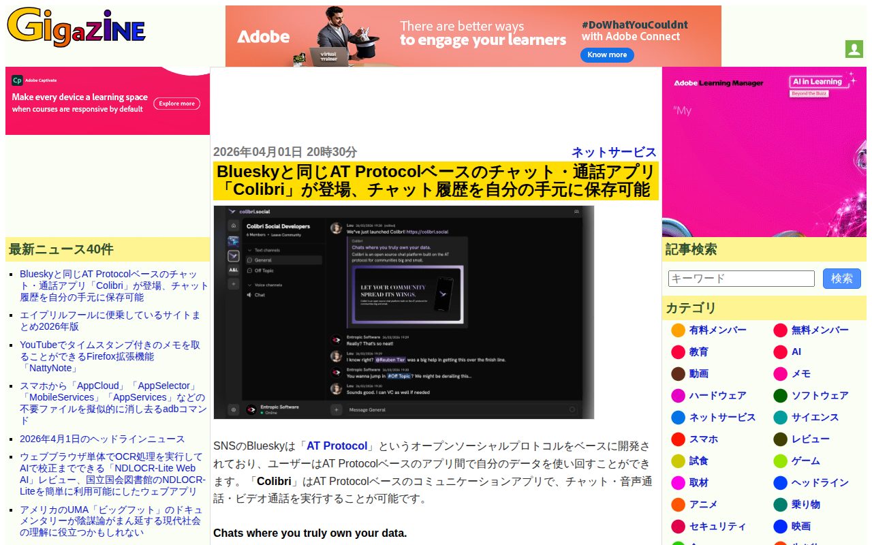The width and height of the screenshot is (872, 545).
Task: Open the 教育 category link
Action: point(699,352)
